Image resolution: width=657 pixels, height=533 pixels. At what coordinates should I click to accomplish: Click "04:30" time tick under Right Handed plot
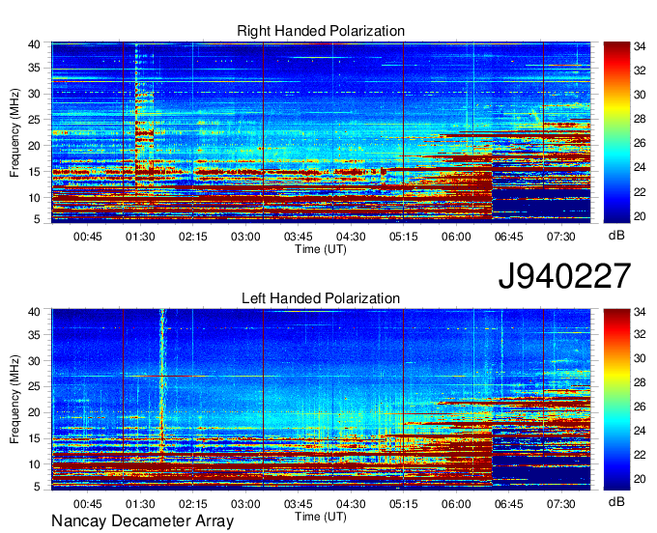point(351,237)
